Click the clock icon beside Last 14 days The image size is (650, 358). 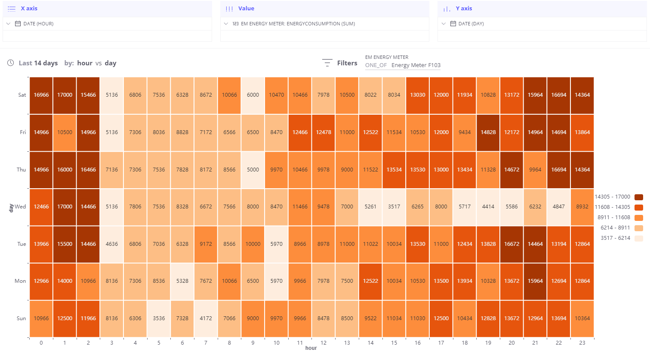(11, 63)
